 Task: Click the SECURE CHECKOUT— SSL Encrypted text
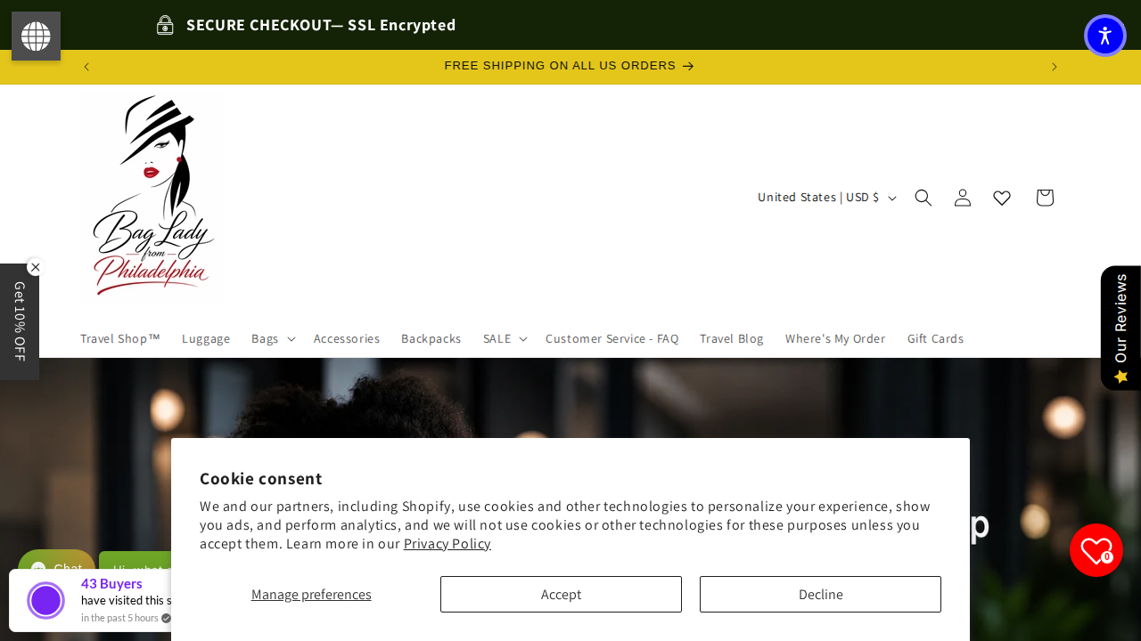[x=321, y=25]
